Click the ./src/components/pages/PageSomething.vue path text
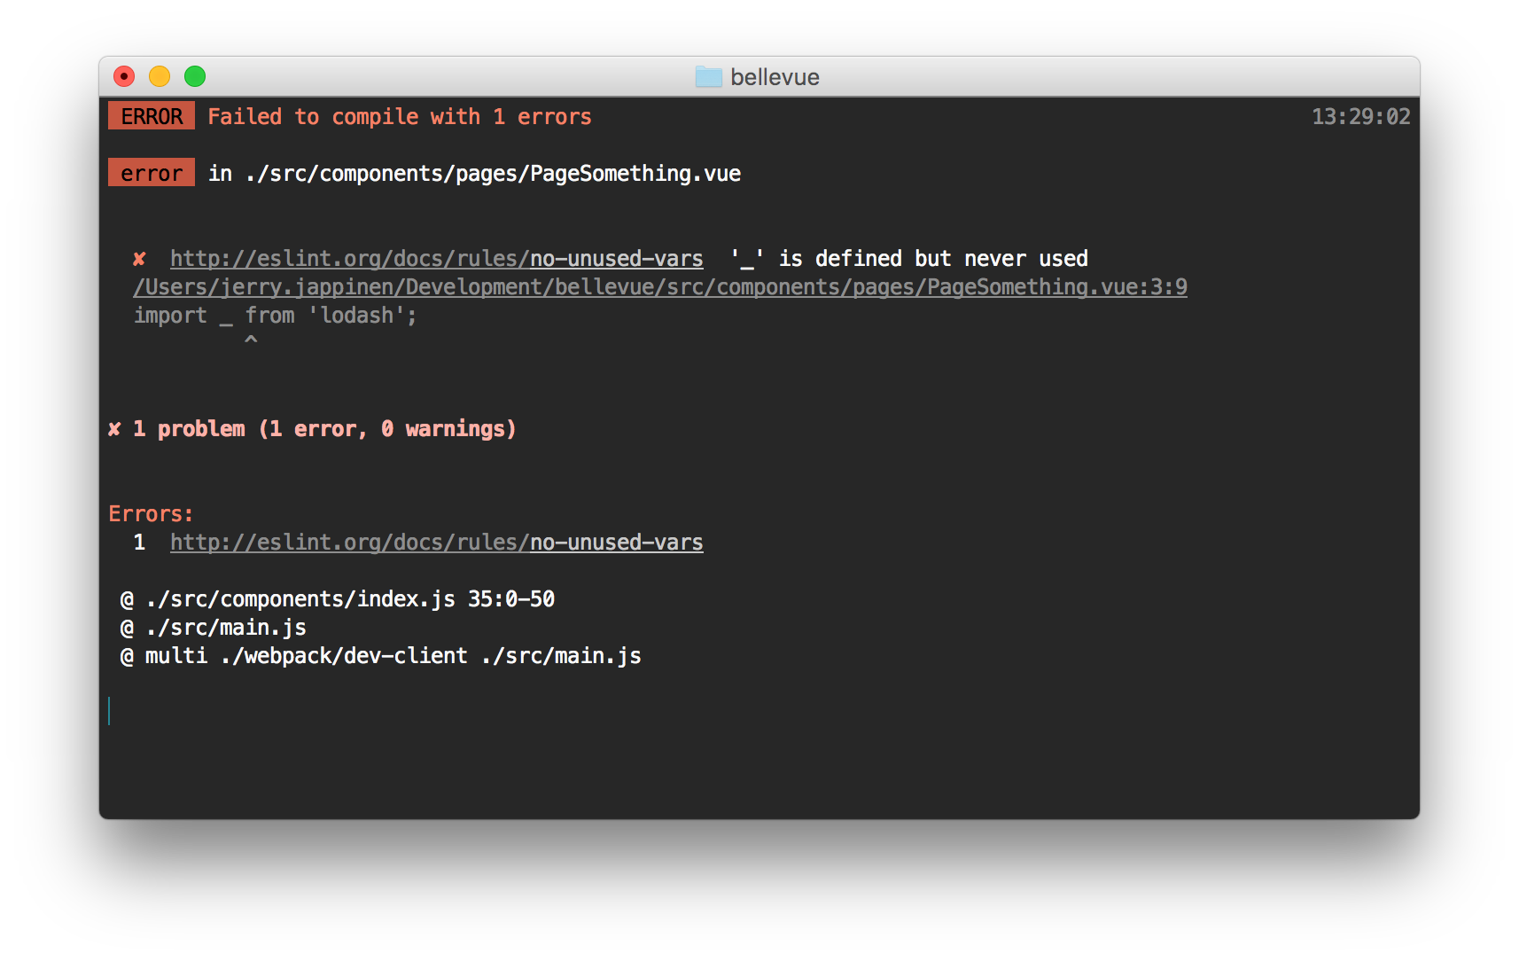 pos(493,174)
